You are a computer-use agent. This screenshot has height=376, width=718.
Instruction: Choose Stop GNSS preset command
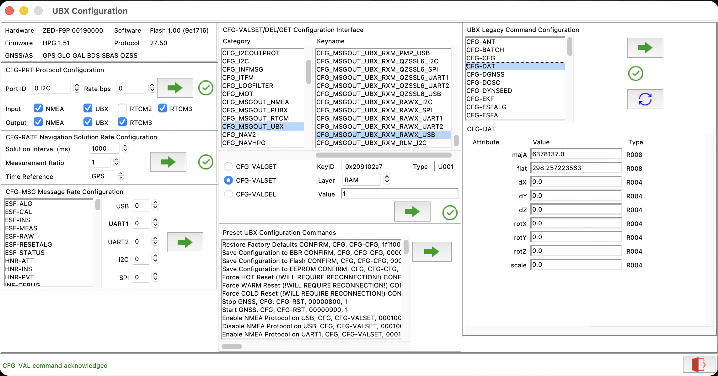pyautogui.click(x=284, y=302)
